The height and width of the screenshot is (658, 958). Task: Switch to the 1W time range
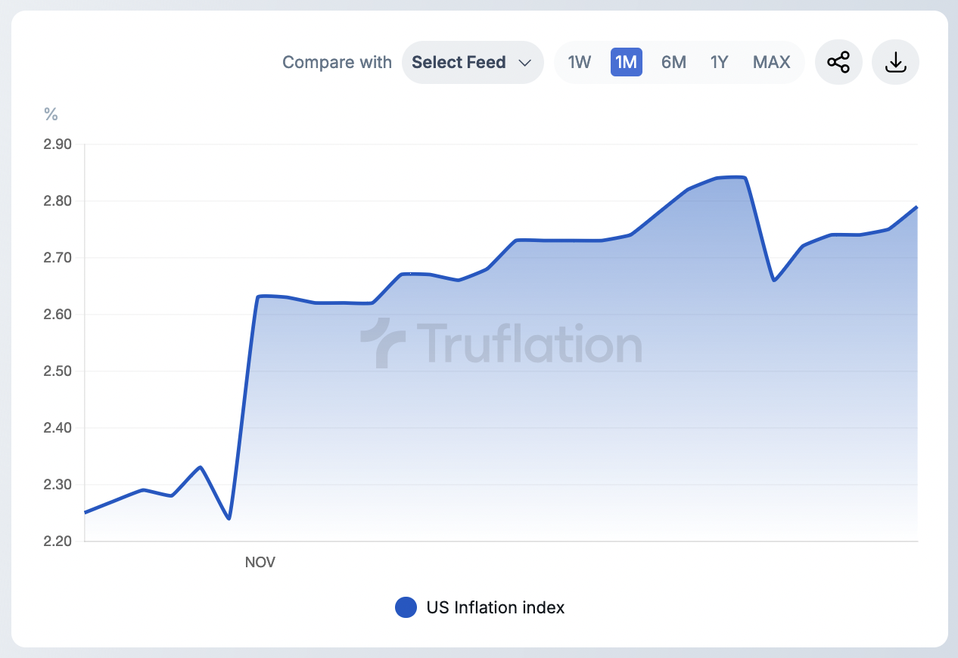coord(579,62)
